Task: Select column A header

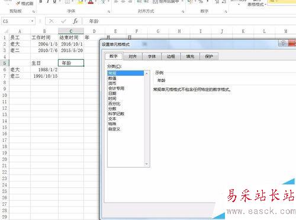Action: (20, 31)
